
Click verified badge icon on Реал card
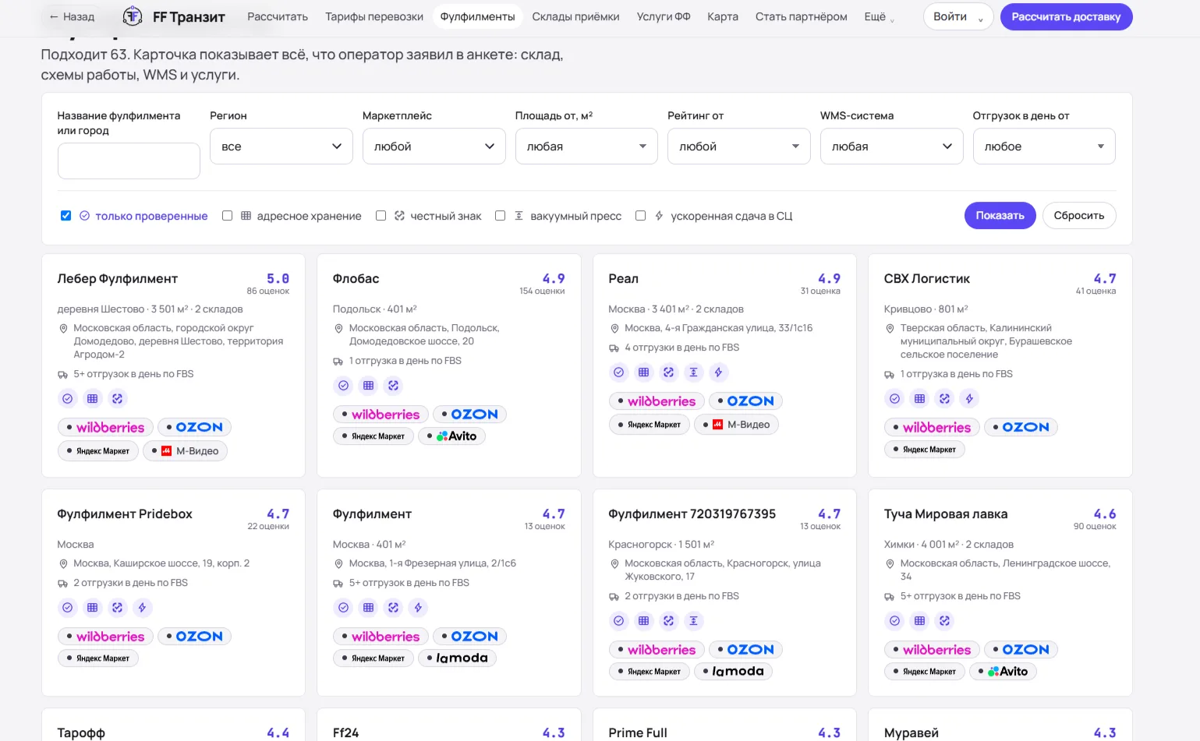618,372
